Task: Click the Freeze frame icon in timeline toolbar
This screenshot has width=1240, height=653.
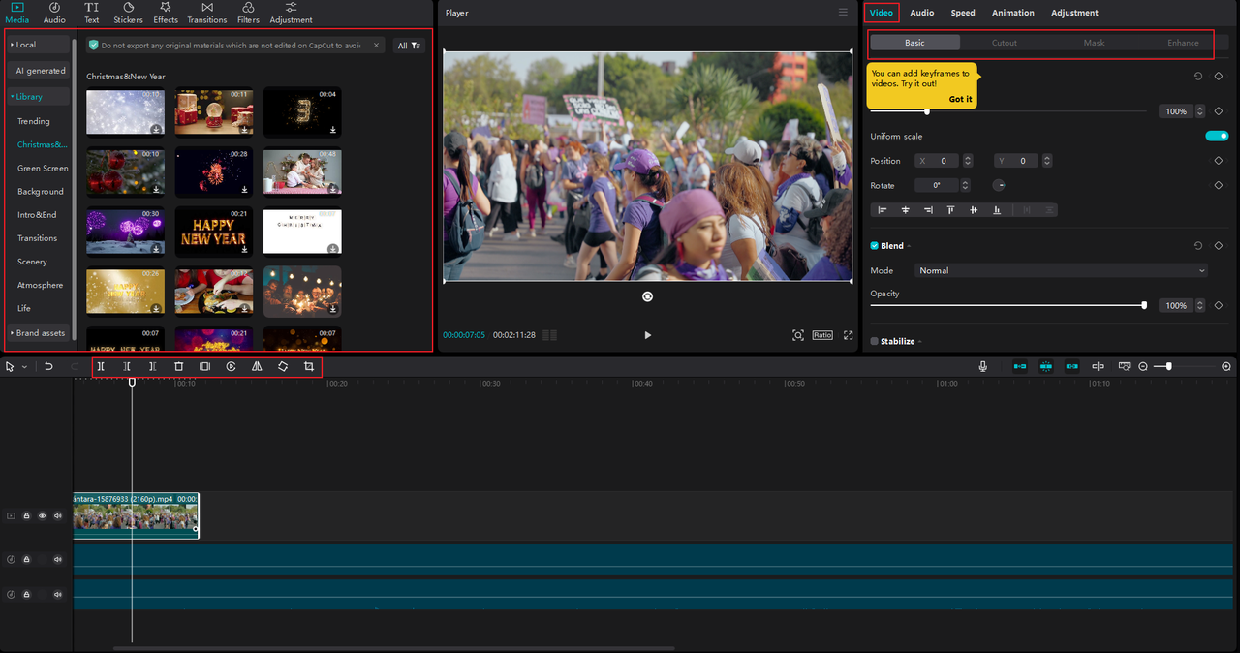Action: [204, 367]
